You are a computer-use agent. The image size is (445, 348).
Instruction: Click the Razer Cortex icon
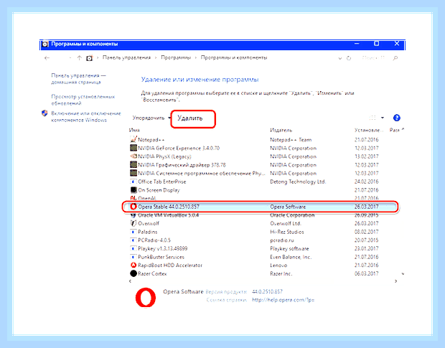pos(133,273)
